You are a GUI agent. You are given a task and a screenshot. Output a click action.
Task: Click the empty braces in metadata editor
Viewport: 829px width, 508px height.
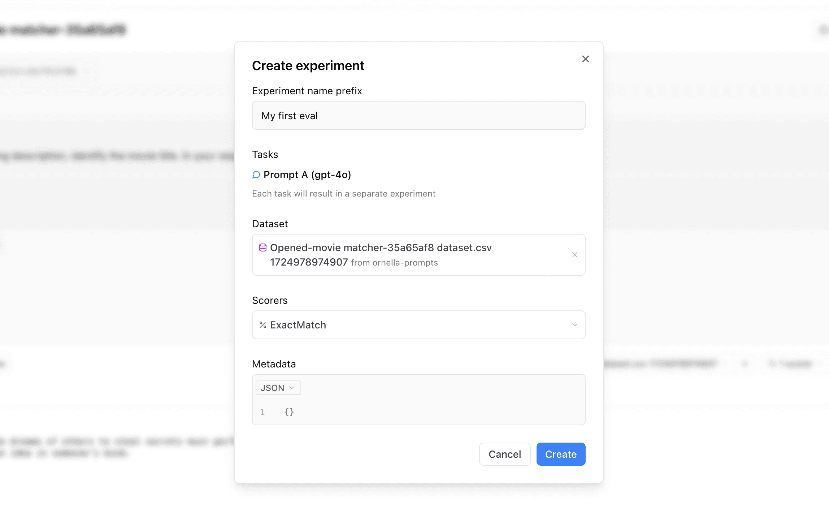click(289, 412)
